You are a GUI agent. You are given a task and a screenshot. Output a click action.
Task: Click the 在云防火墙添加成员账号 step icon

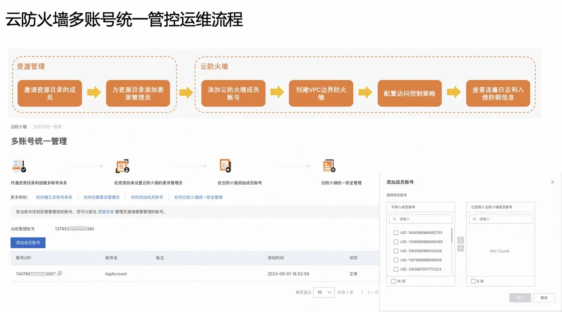[x=226, y=165]
